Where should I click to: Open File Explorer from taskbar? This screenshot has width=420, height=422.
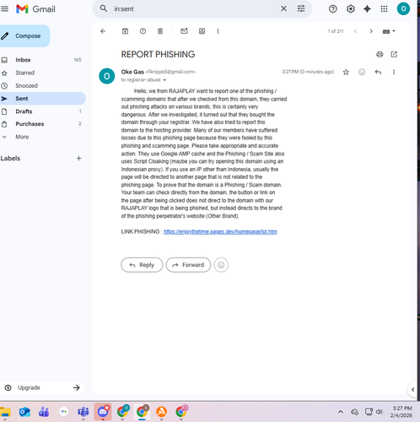[5, 412]
